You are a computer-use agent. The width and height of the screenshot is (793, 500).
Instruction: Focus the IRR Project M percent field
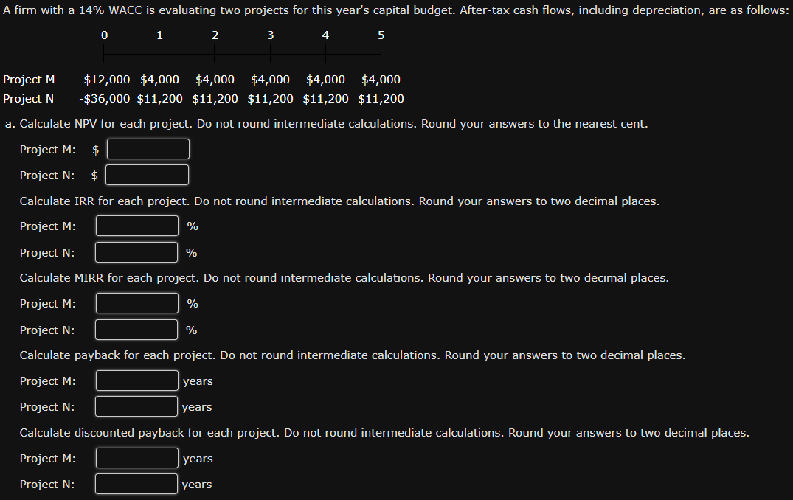137,226
